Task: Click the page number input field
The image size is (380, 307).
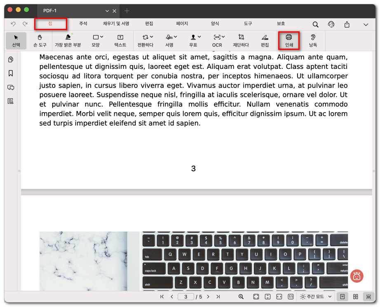Action: (185, 297)
